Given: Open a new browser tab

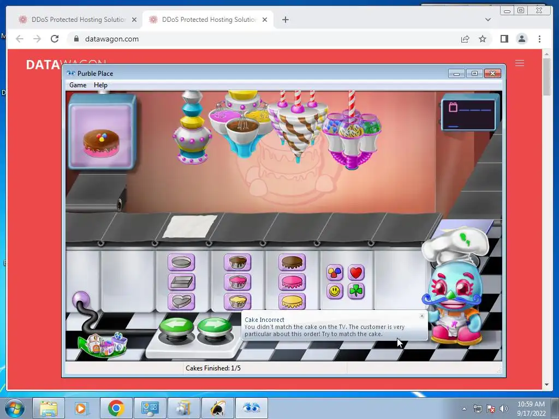Looking at the screenshot, I should click(285, 20).
